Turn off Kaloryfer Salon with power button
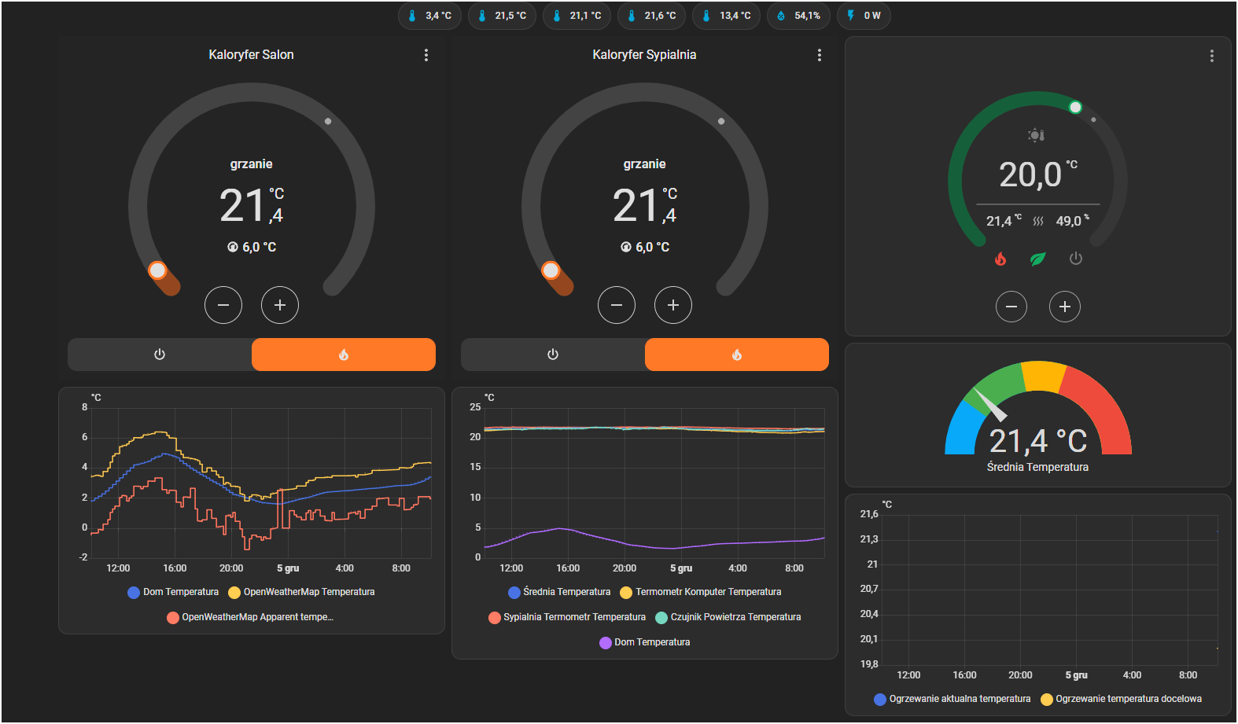The height and width of the screenshot is (724, 1238). 160,355
